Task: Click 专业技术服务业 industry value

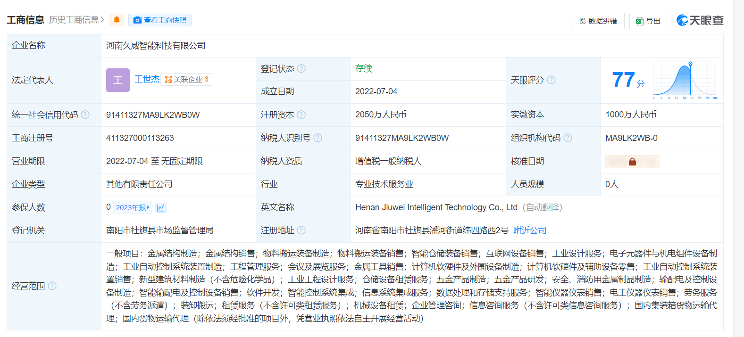Action: pos(384,184)
